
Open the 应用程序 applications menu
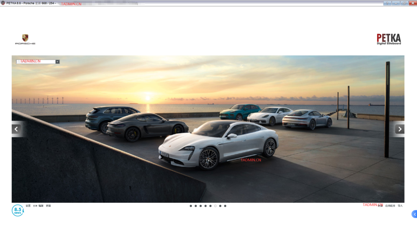[x=390, y=206]
